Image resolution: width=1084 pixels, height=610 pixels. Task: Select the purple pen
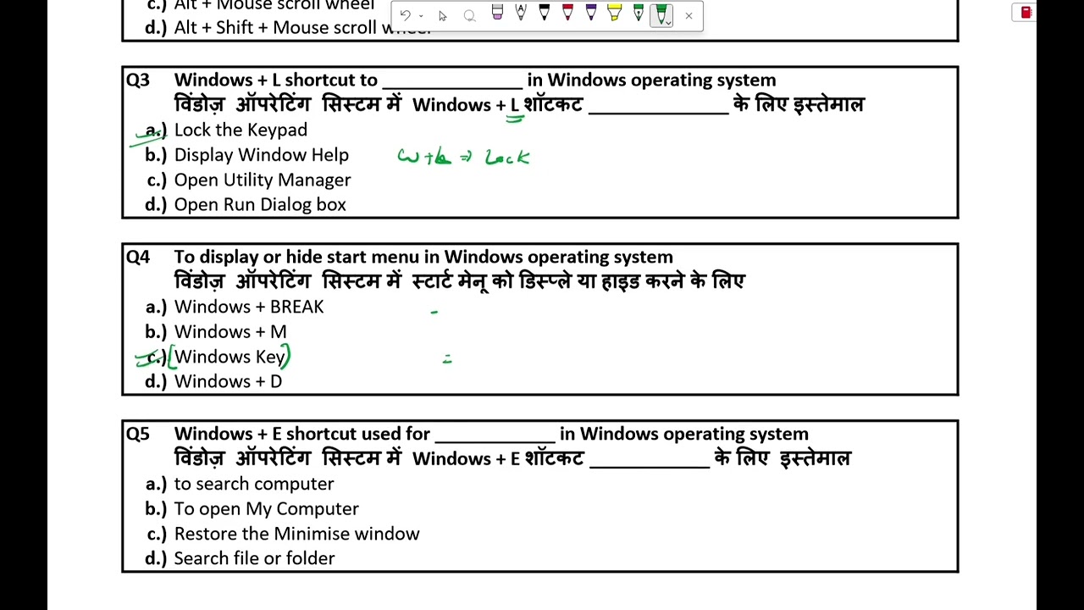tap(591, 12)
